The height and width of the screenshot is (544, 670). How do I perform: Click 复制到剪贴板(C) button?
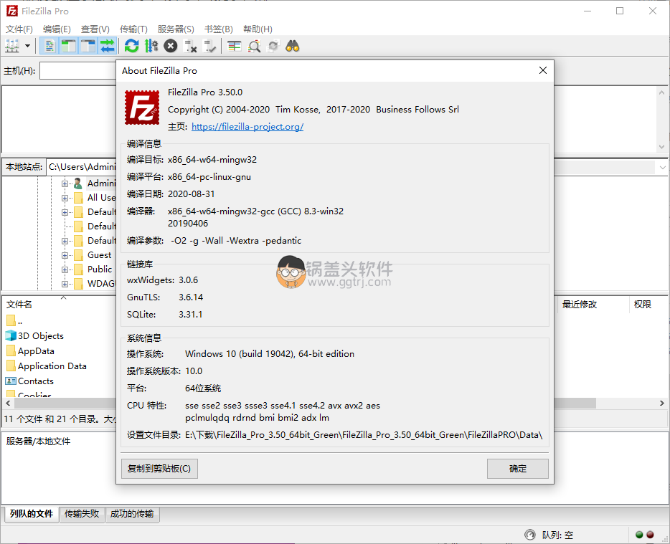159,469
